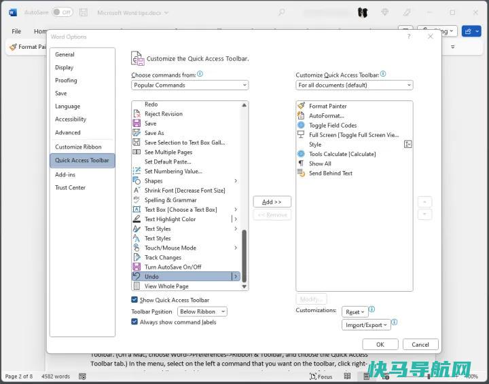The image size is (489, 384).
Task: Click the Toggle Field Codes icon
Action: point(301,126)
